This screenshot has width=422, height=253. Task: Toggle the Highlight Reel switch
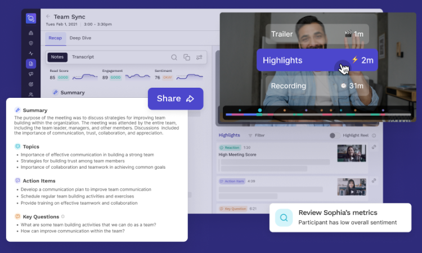click(335, 135)
